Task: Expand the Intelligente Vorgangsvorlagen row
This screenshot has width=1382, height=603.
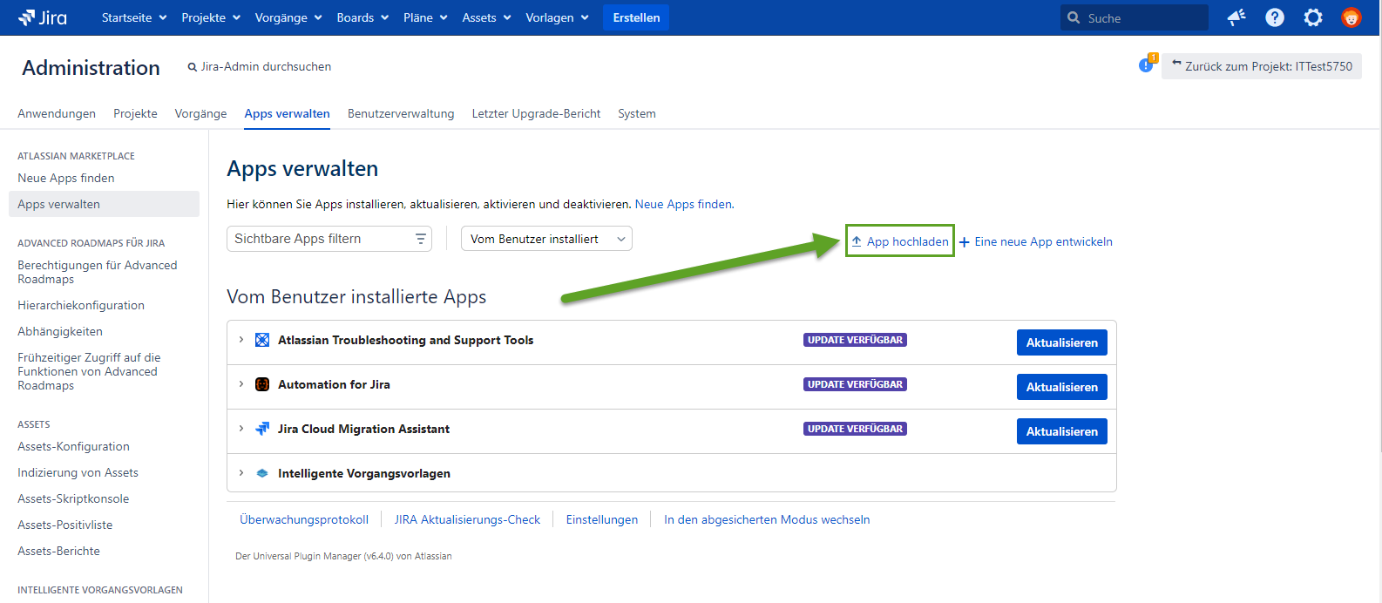Action: (x=241, y=473)
